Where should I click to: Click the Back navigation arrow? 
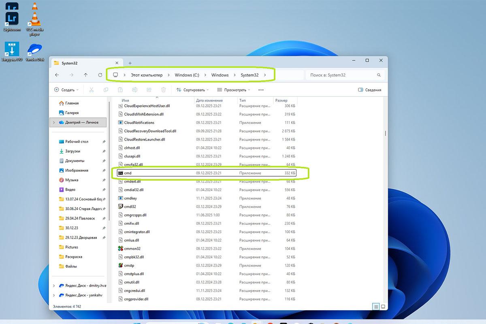[x=57, y=75]
